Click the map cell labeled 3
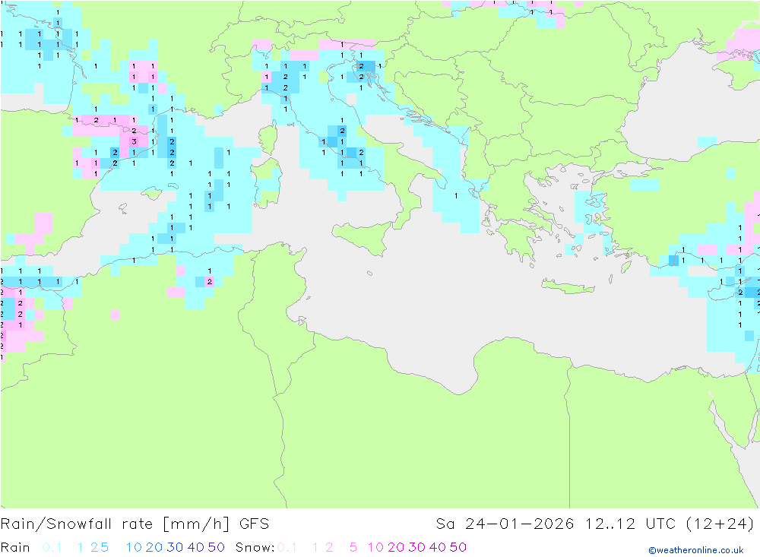This screenshot has width=760, height=557. point(134,141)
